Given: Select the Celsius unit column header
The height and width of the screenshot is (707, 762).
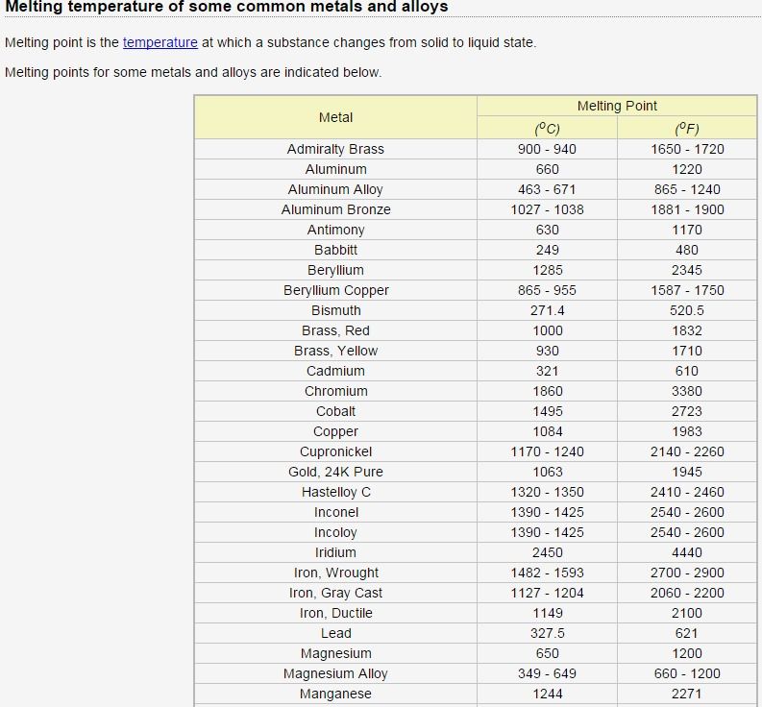Looking at the screenshot, I should click(547, 129).
